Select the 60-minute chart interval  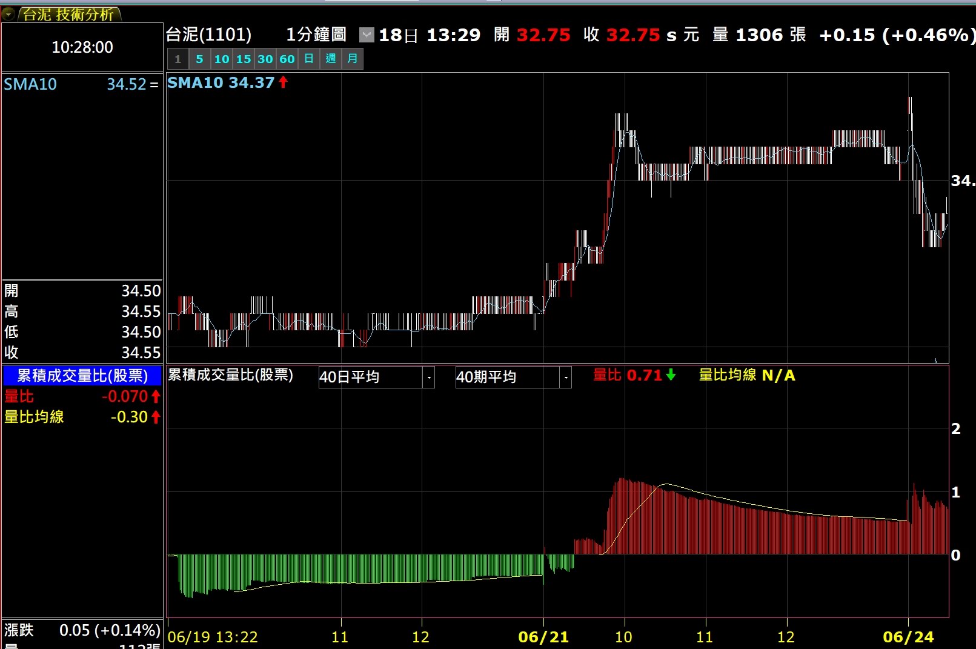click(287, 59)
